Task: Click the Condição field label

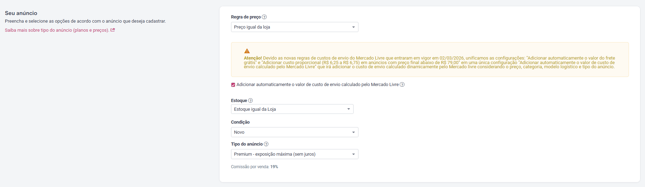Action: (240, 122)
